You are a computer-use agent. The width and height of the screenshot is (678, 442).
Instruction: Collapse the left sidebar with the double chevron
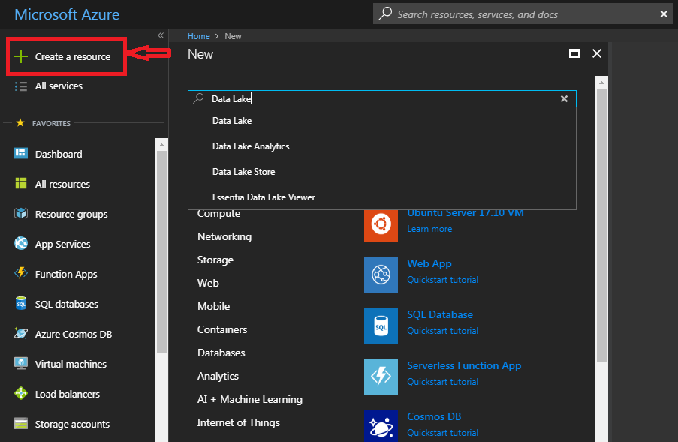161,35
